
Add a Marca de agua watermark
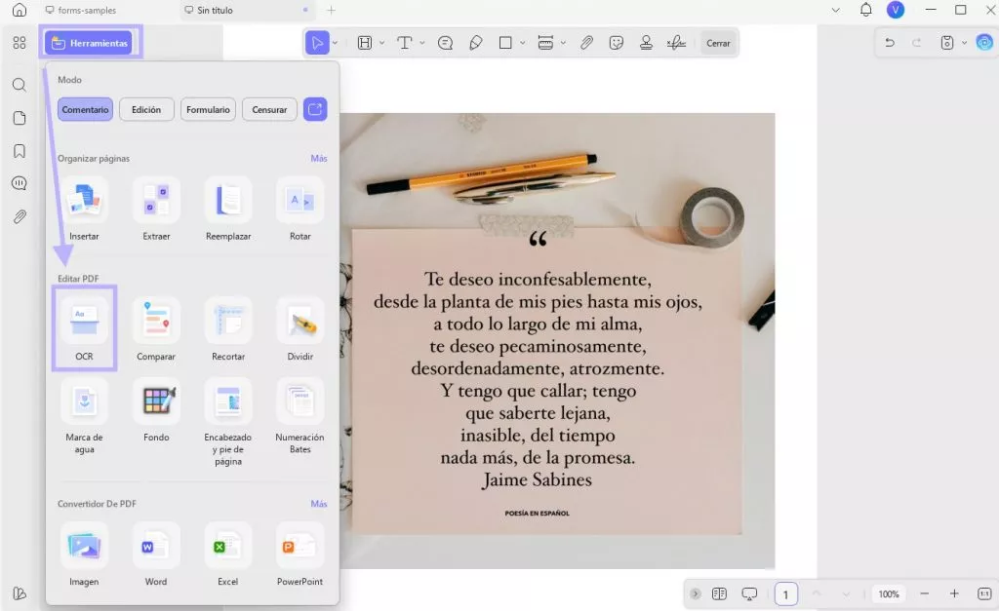click(84, 416)
